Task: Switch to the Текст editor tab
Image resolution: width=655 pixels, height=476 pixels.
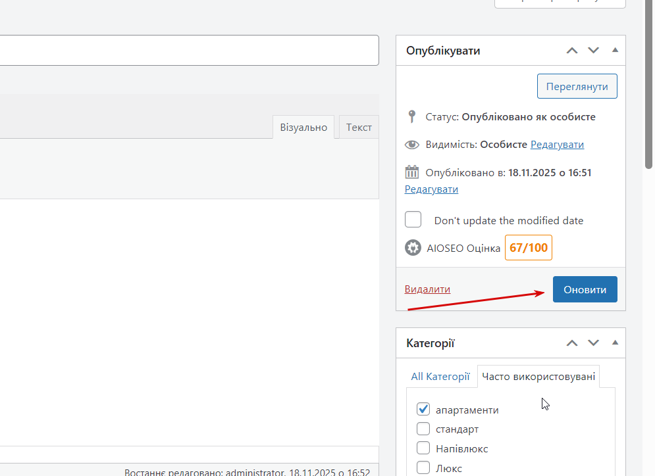Action: coord(359,128)
